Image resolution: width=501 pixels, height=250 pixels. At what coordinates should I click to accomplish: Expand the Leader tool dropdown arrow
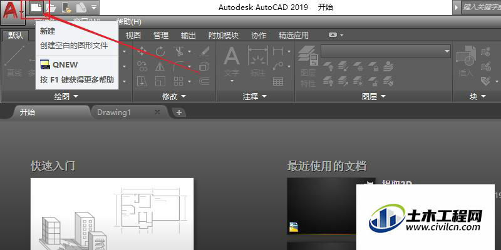289,67
